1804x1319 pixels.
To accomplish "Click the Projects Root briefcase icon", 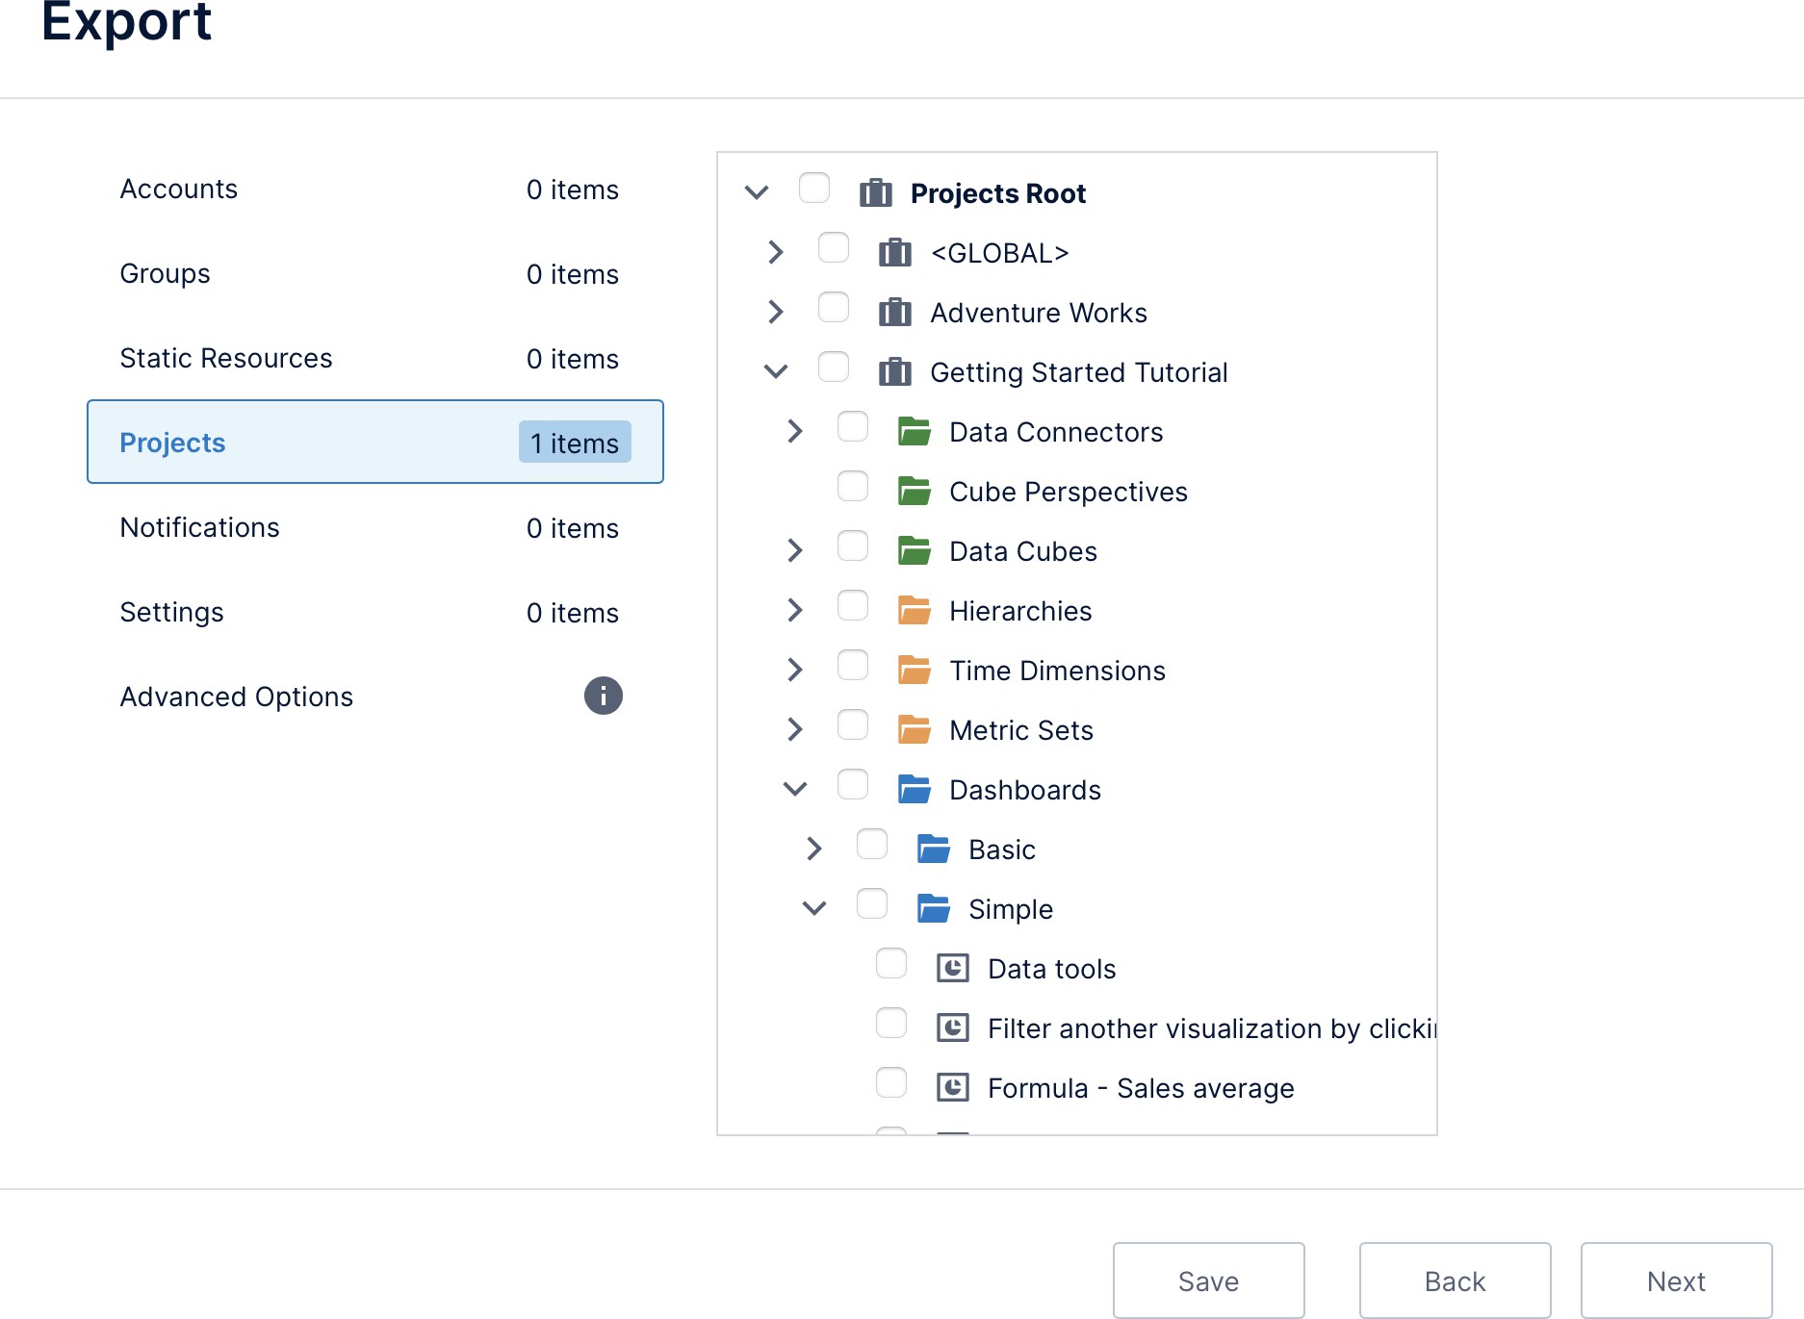I will tap(875, 193).
